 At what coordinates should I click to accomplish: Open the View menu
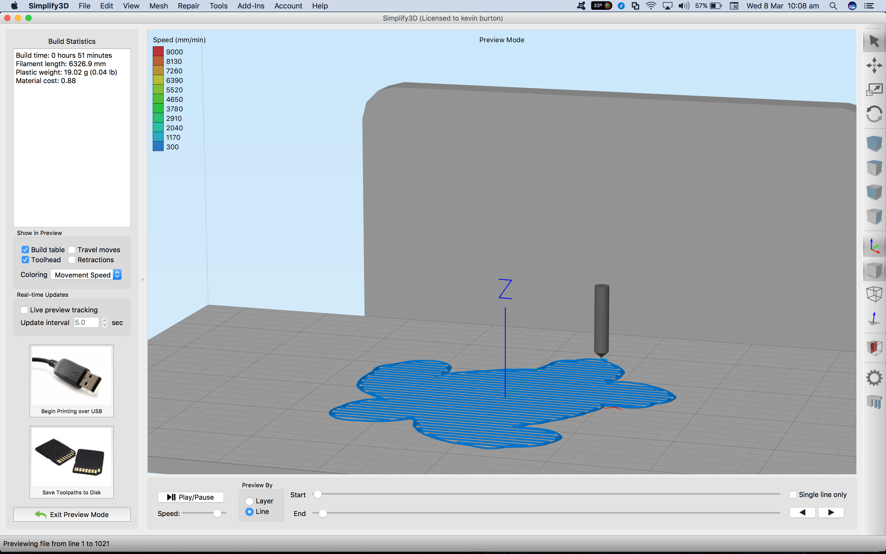click(x=131, y=6)
